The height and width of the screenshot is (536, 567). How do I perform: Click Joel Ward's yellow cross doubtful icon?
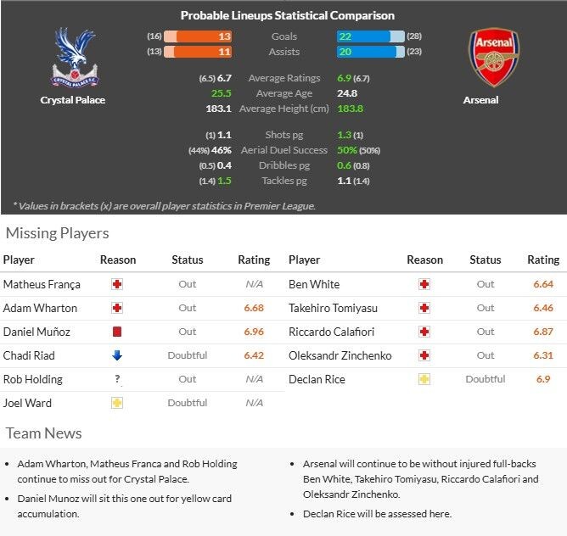117,403
